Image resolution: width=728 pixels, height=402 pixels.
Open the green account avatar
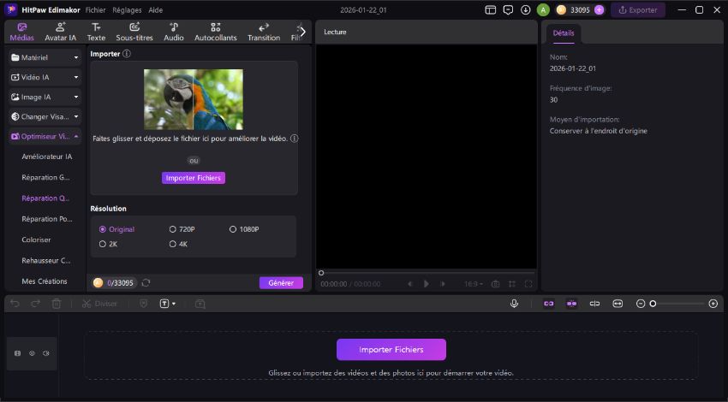[x=543, y=9]
